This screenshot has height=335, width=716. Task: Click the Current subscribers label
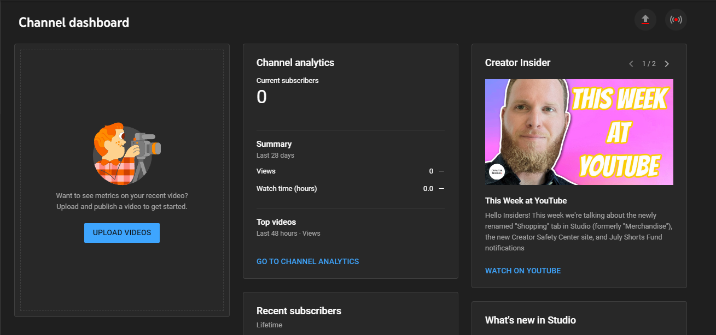tap(288, 81)
